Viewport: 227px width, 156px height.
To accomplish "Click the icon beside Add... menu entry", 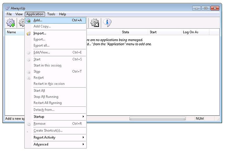I will coord(29,21).
